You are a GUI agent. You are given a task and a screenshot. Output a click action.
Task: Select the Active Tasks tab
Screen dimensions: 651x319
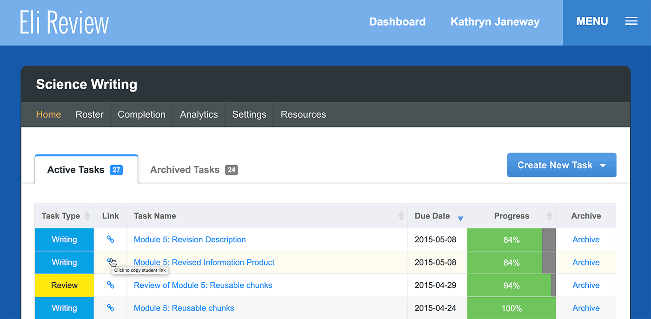pos(86,169)
